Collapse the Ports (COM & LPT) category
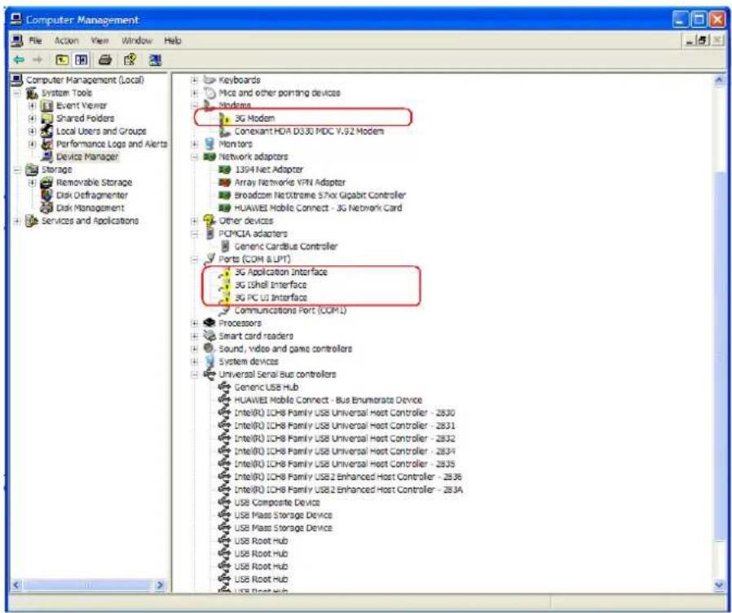 click(x=195, y=259)
